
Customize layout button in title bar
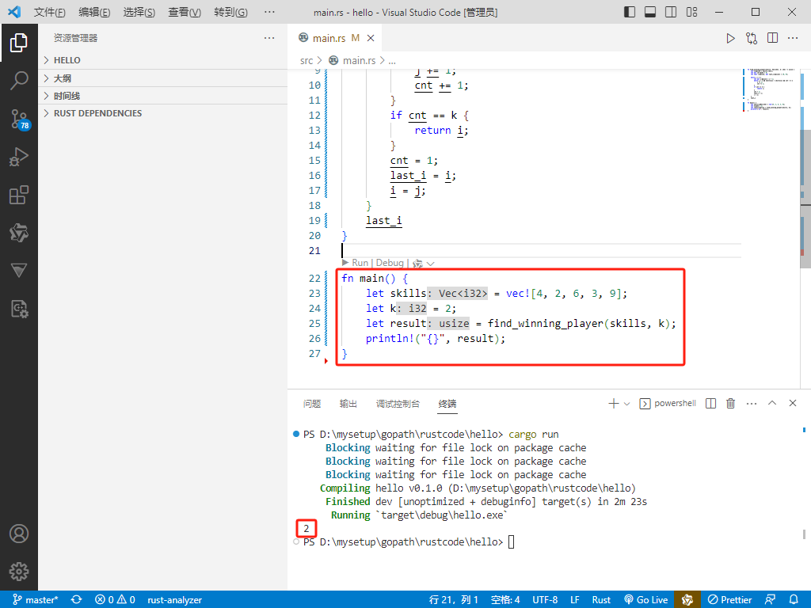(691, 12)
